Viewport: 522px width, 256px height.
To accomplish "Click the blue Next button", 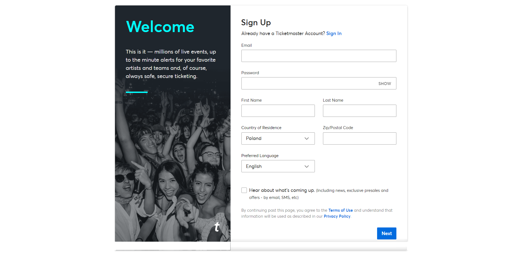I will 387,233.
